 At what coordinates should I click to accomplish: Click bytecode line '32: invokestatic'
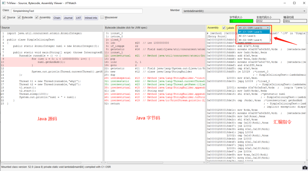pos(155,81)
